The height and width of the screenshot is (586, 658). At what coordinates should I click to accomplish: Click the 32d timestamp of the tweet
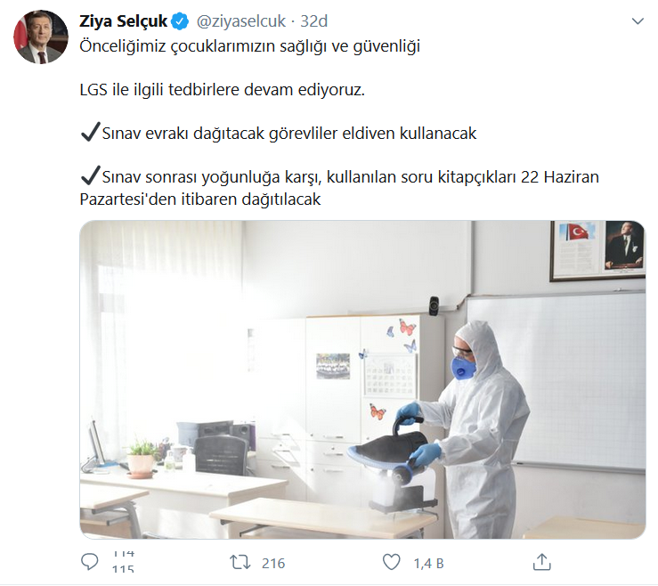[314, 21]
